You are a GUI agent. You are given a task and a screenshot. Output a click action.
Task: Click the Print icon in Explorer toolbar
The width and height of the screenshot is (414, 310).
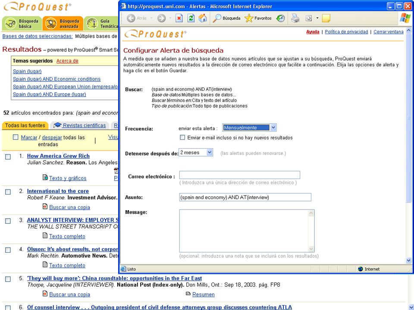click(295, 18)
